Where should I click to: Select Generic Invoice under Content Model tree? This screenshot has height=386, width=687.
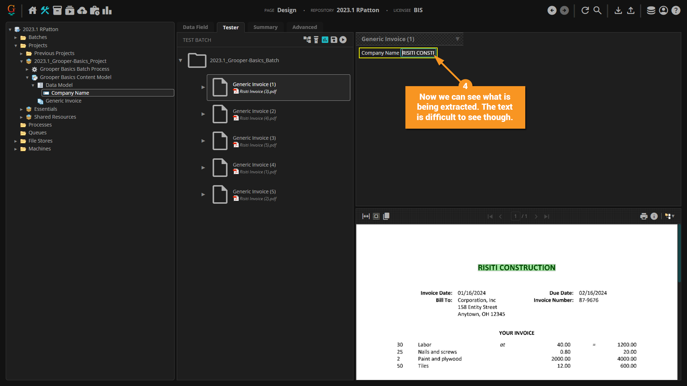tap(63, 101)
